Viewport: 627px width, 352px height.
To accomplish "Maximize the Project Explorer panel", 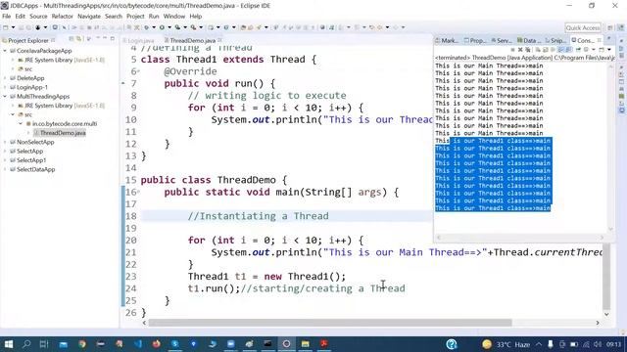I will pyautogui.click(x=113, y=39).
